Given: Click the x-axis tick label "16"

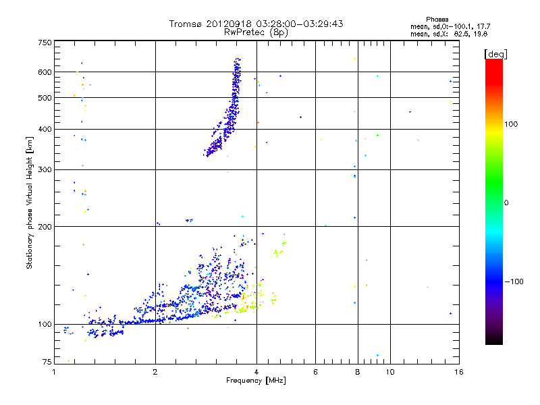Looking at the screenshot, I should pos(459,372).
